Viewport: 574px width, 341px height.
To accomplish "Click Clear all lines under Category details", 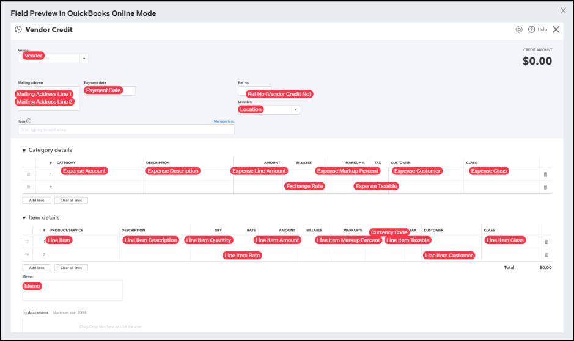I will coord(71,200).
